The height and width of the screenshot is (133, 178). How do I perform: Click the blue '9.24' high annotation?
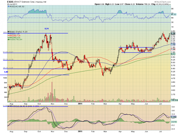pyautogui.click(x=47, y=29)
